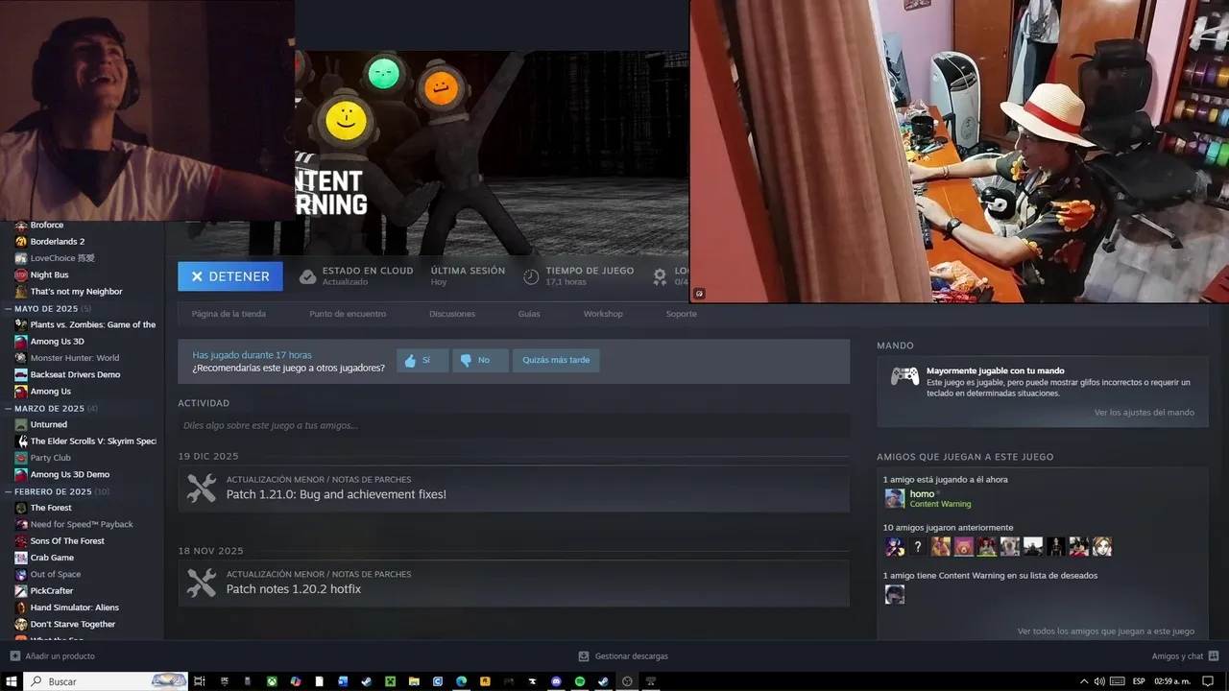Go to the Workshop tab
The image size is (1229, 691).
coord(603,314)
